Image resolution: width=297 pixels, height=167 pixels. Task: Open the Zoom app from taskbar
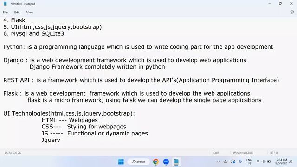pos(166,162)
